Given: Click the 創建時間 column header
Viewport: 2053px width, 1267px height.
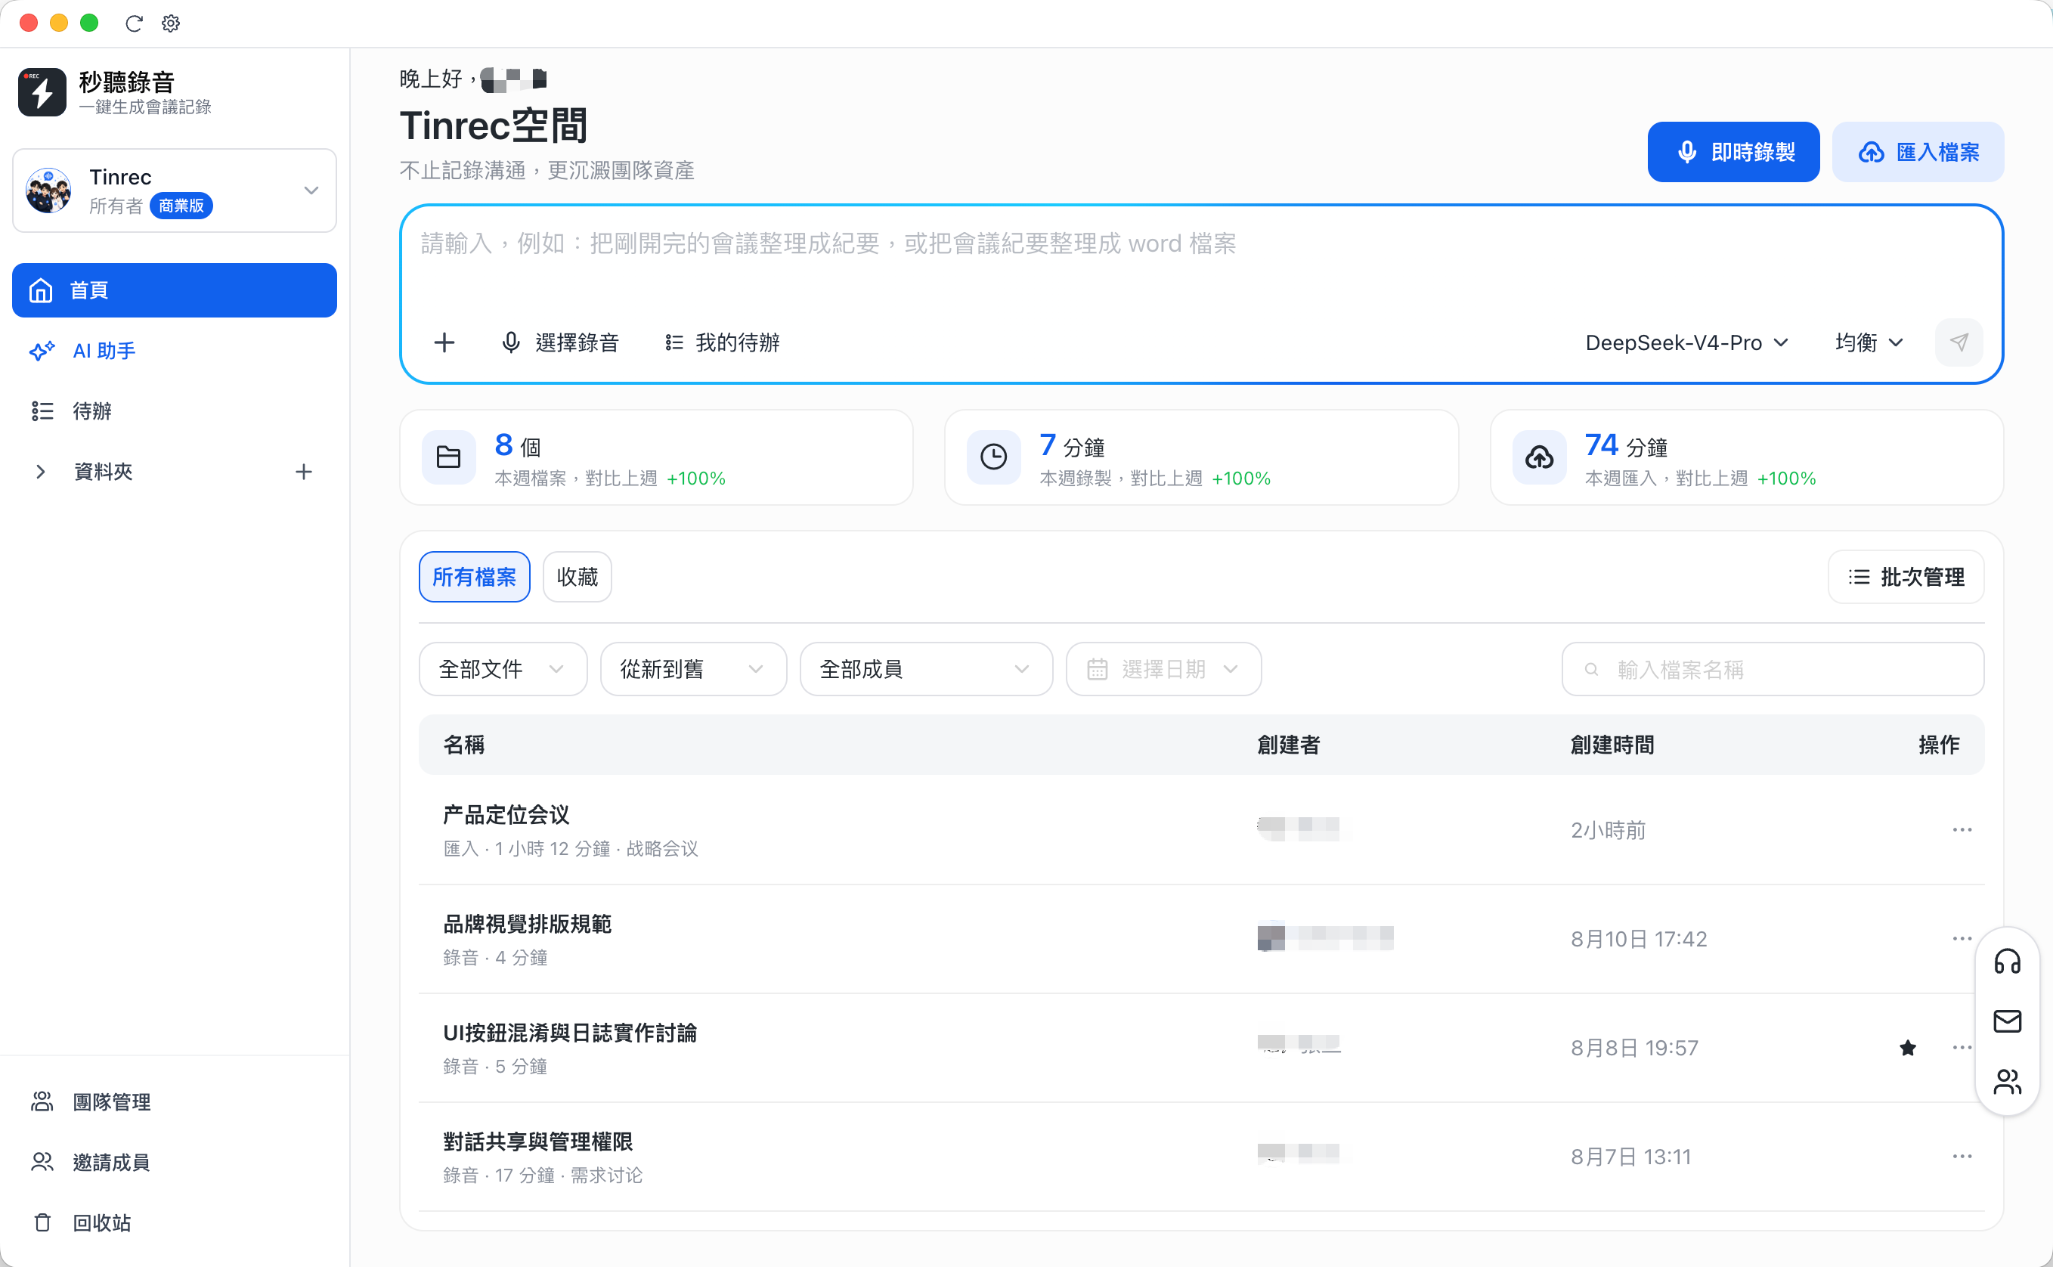Looking at the screenshot, I should pos(1612,744).
